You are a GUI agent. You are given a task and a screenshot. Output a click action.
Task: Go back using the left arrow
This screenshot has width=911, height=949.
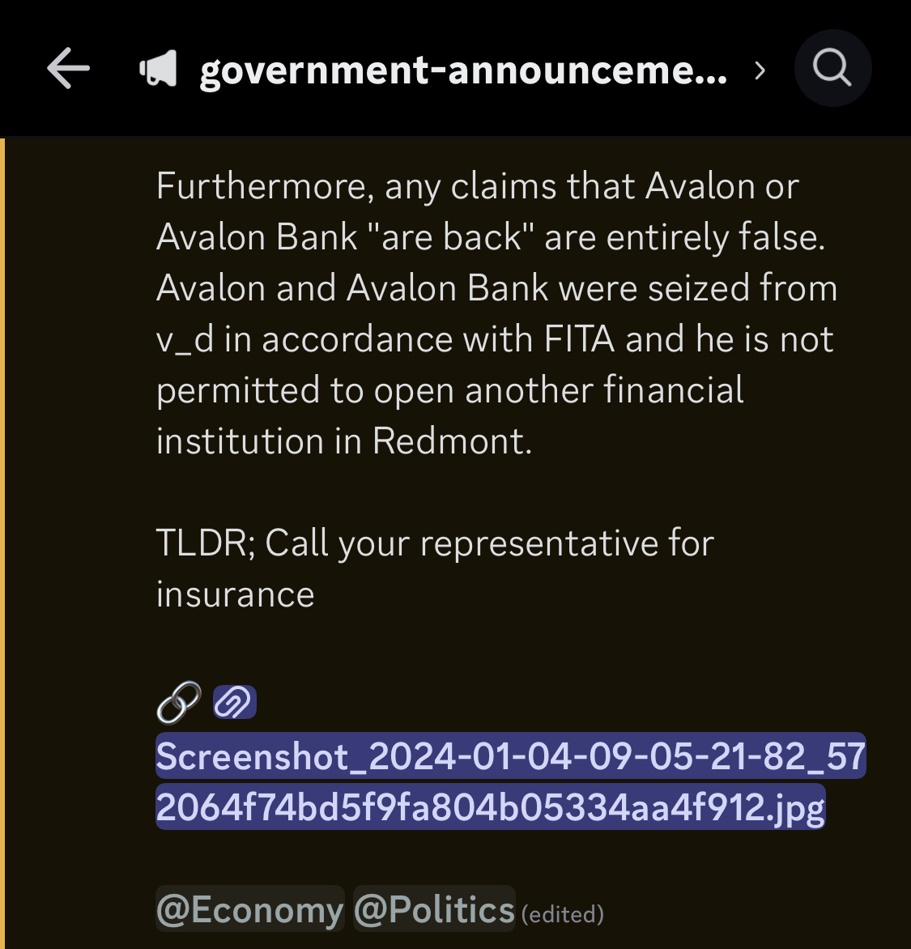click(68, 68)
